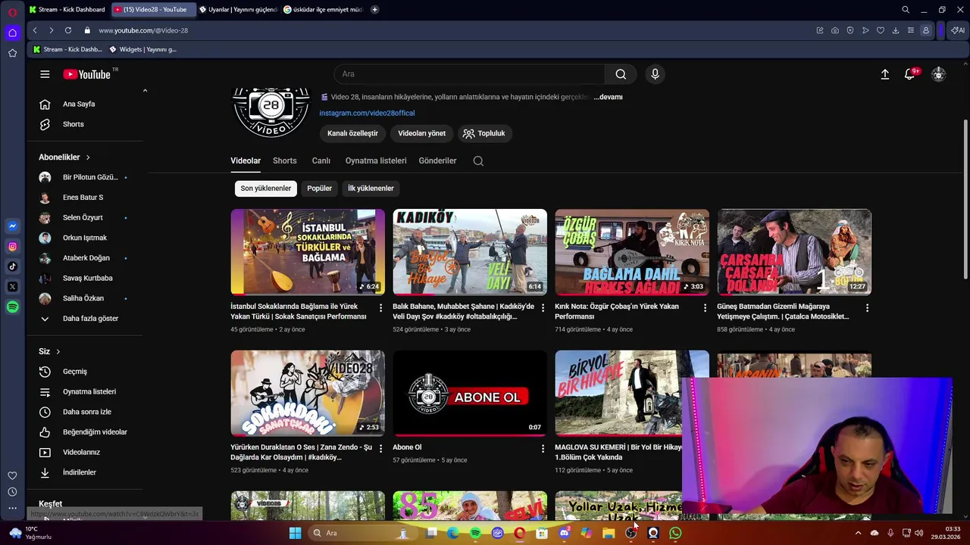Open instagram.com/video28offical link
The width and height of the screenshot is (970, 545).
tap(367, 113)
